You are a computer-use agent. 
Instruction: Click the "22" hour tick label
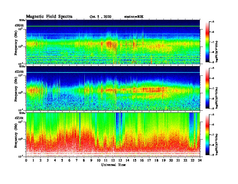[185, 160]
